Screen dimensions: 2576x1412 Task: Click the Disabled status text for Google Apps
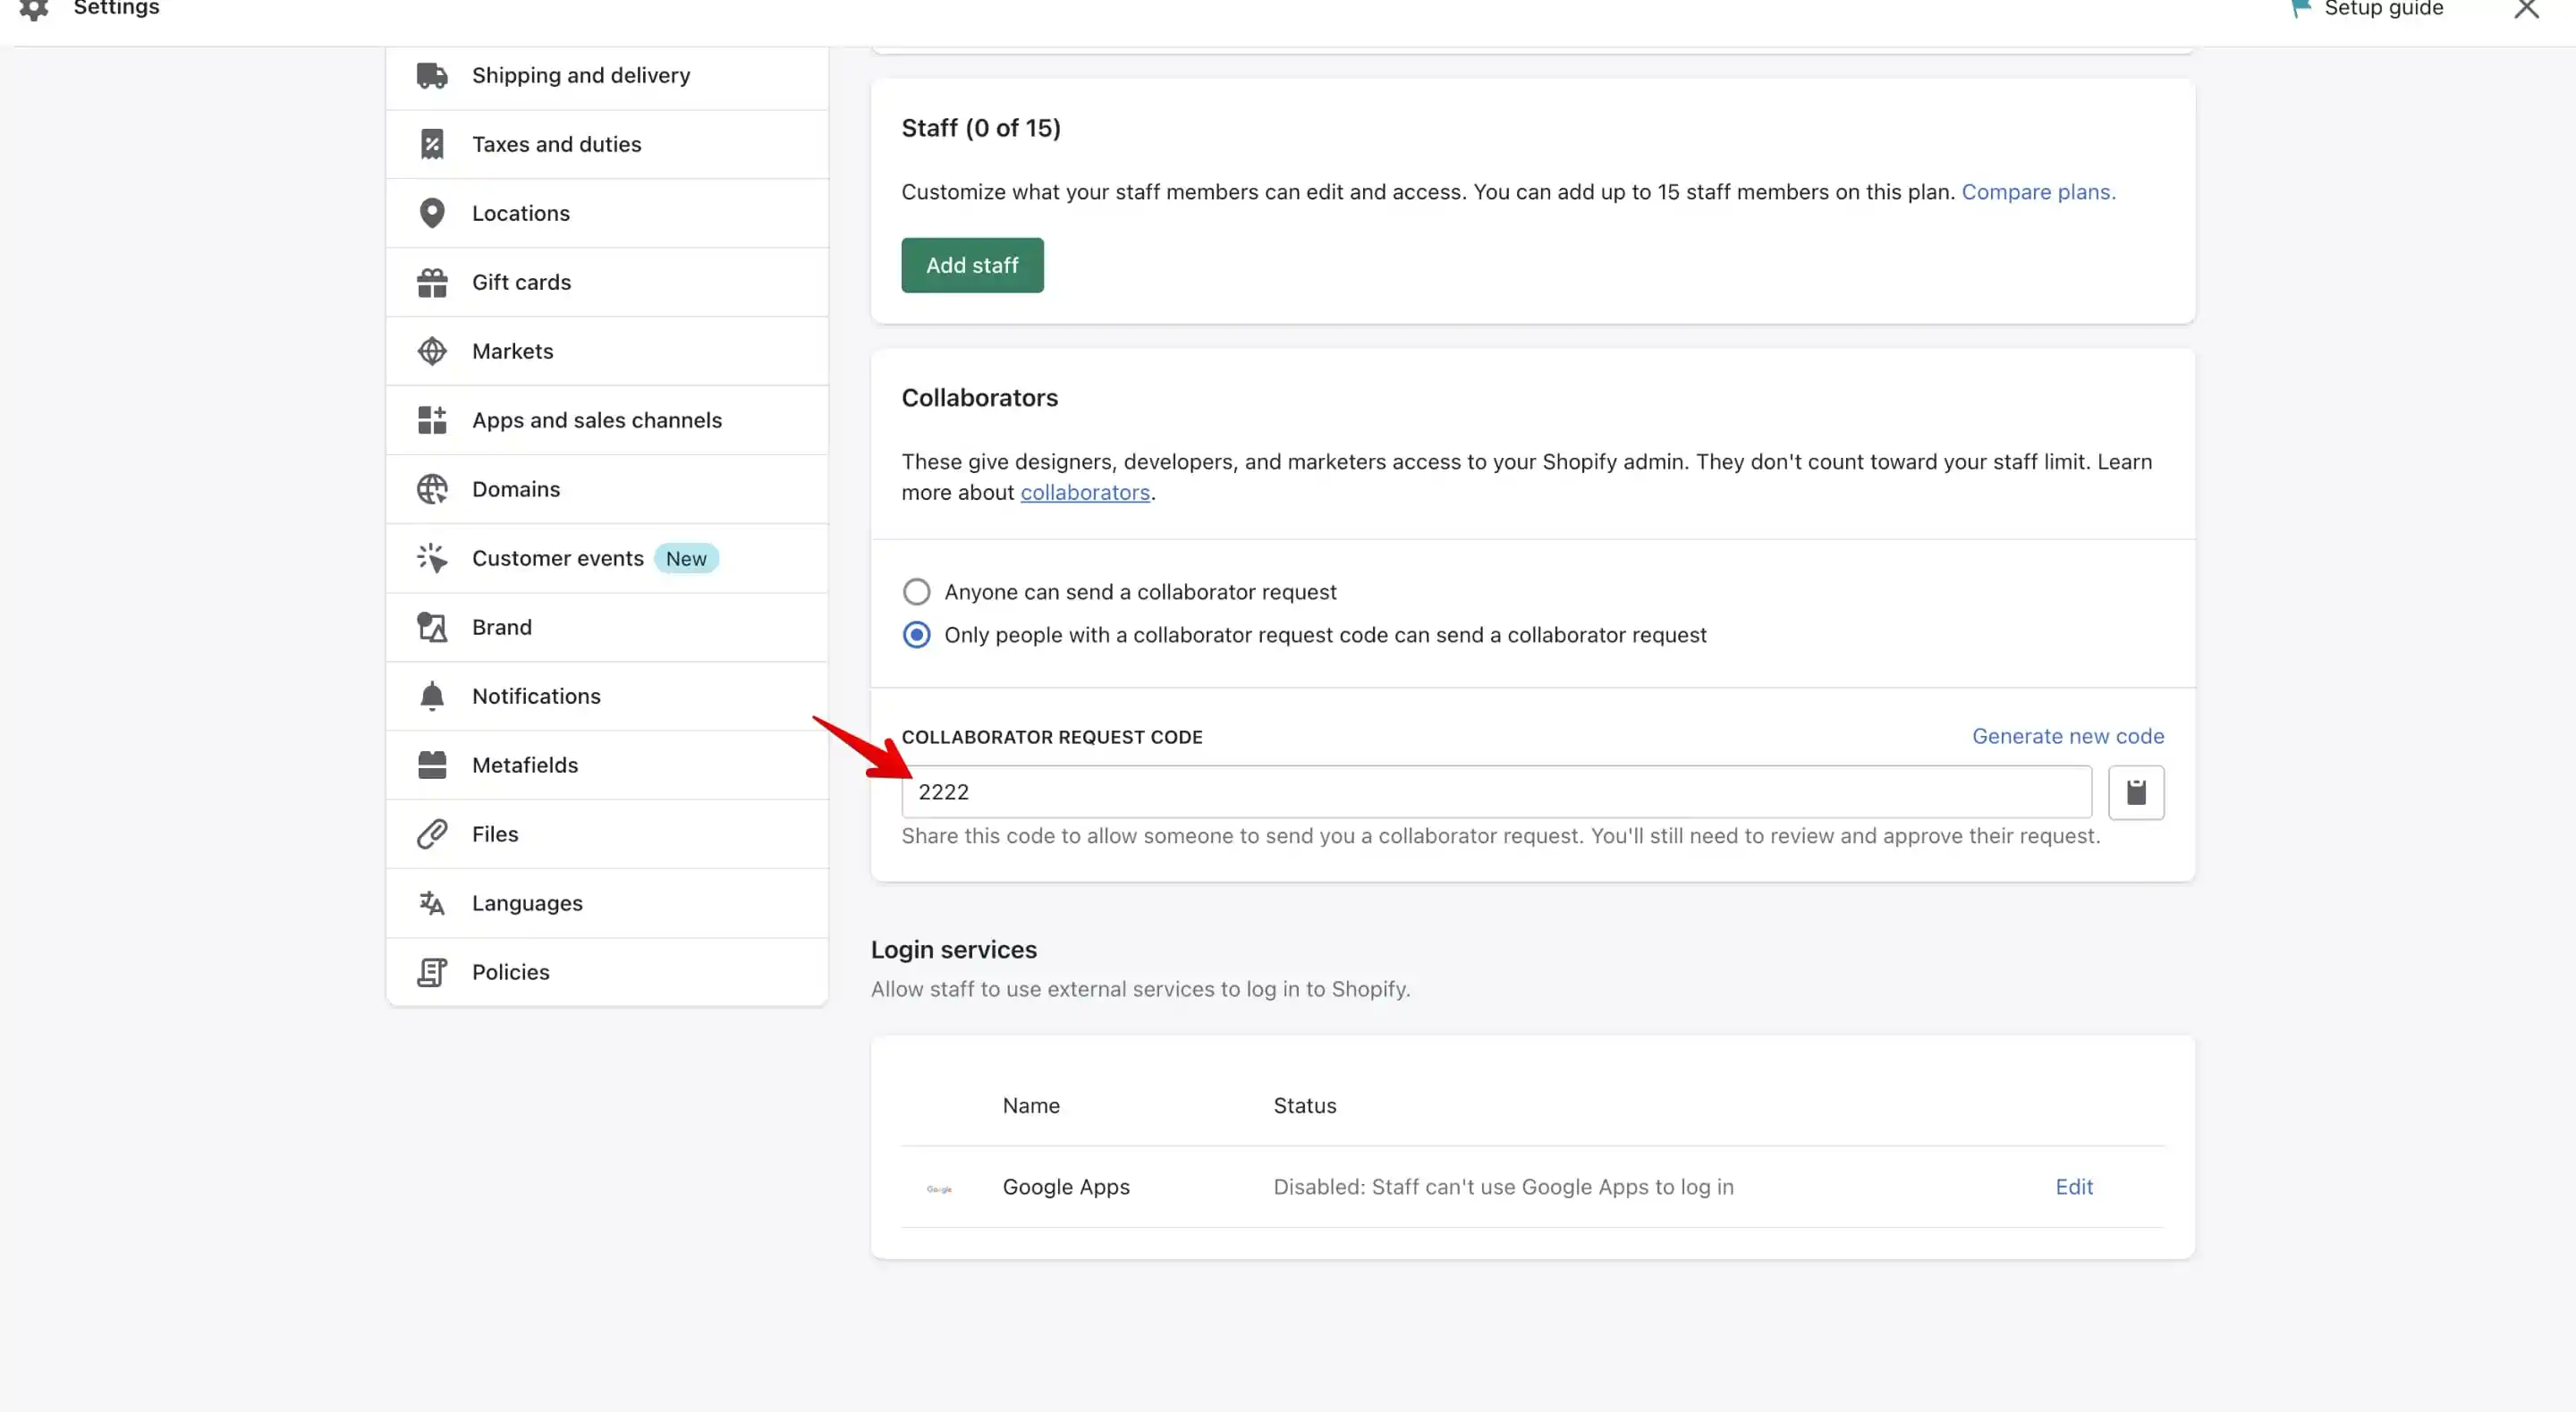pyautogui.click(x=1503, y=1187)
